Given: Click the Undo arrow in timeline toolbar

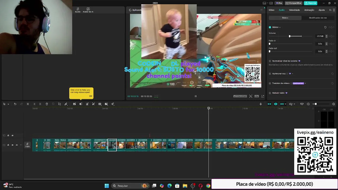Looking at the screenshot, I should [15, 104].
